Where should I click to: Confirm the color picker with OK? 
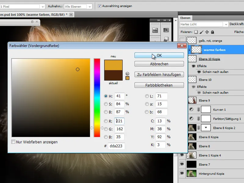(x=159, y=55)
